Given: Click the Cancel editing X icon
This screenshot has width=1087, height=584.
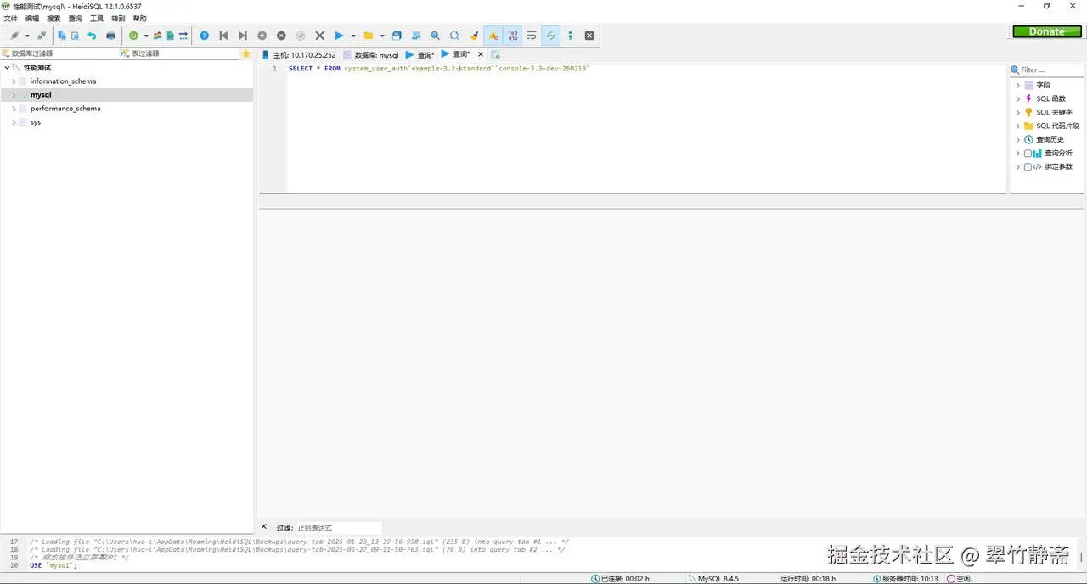Looking at the screenshot, I should pyautogui.click(x=320, y=36).
